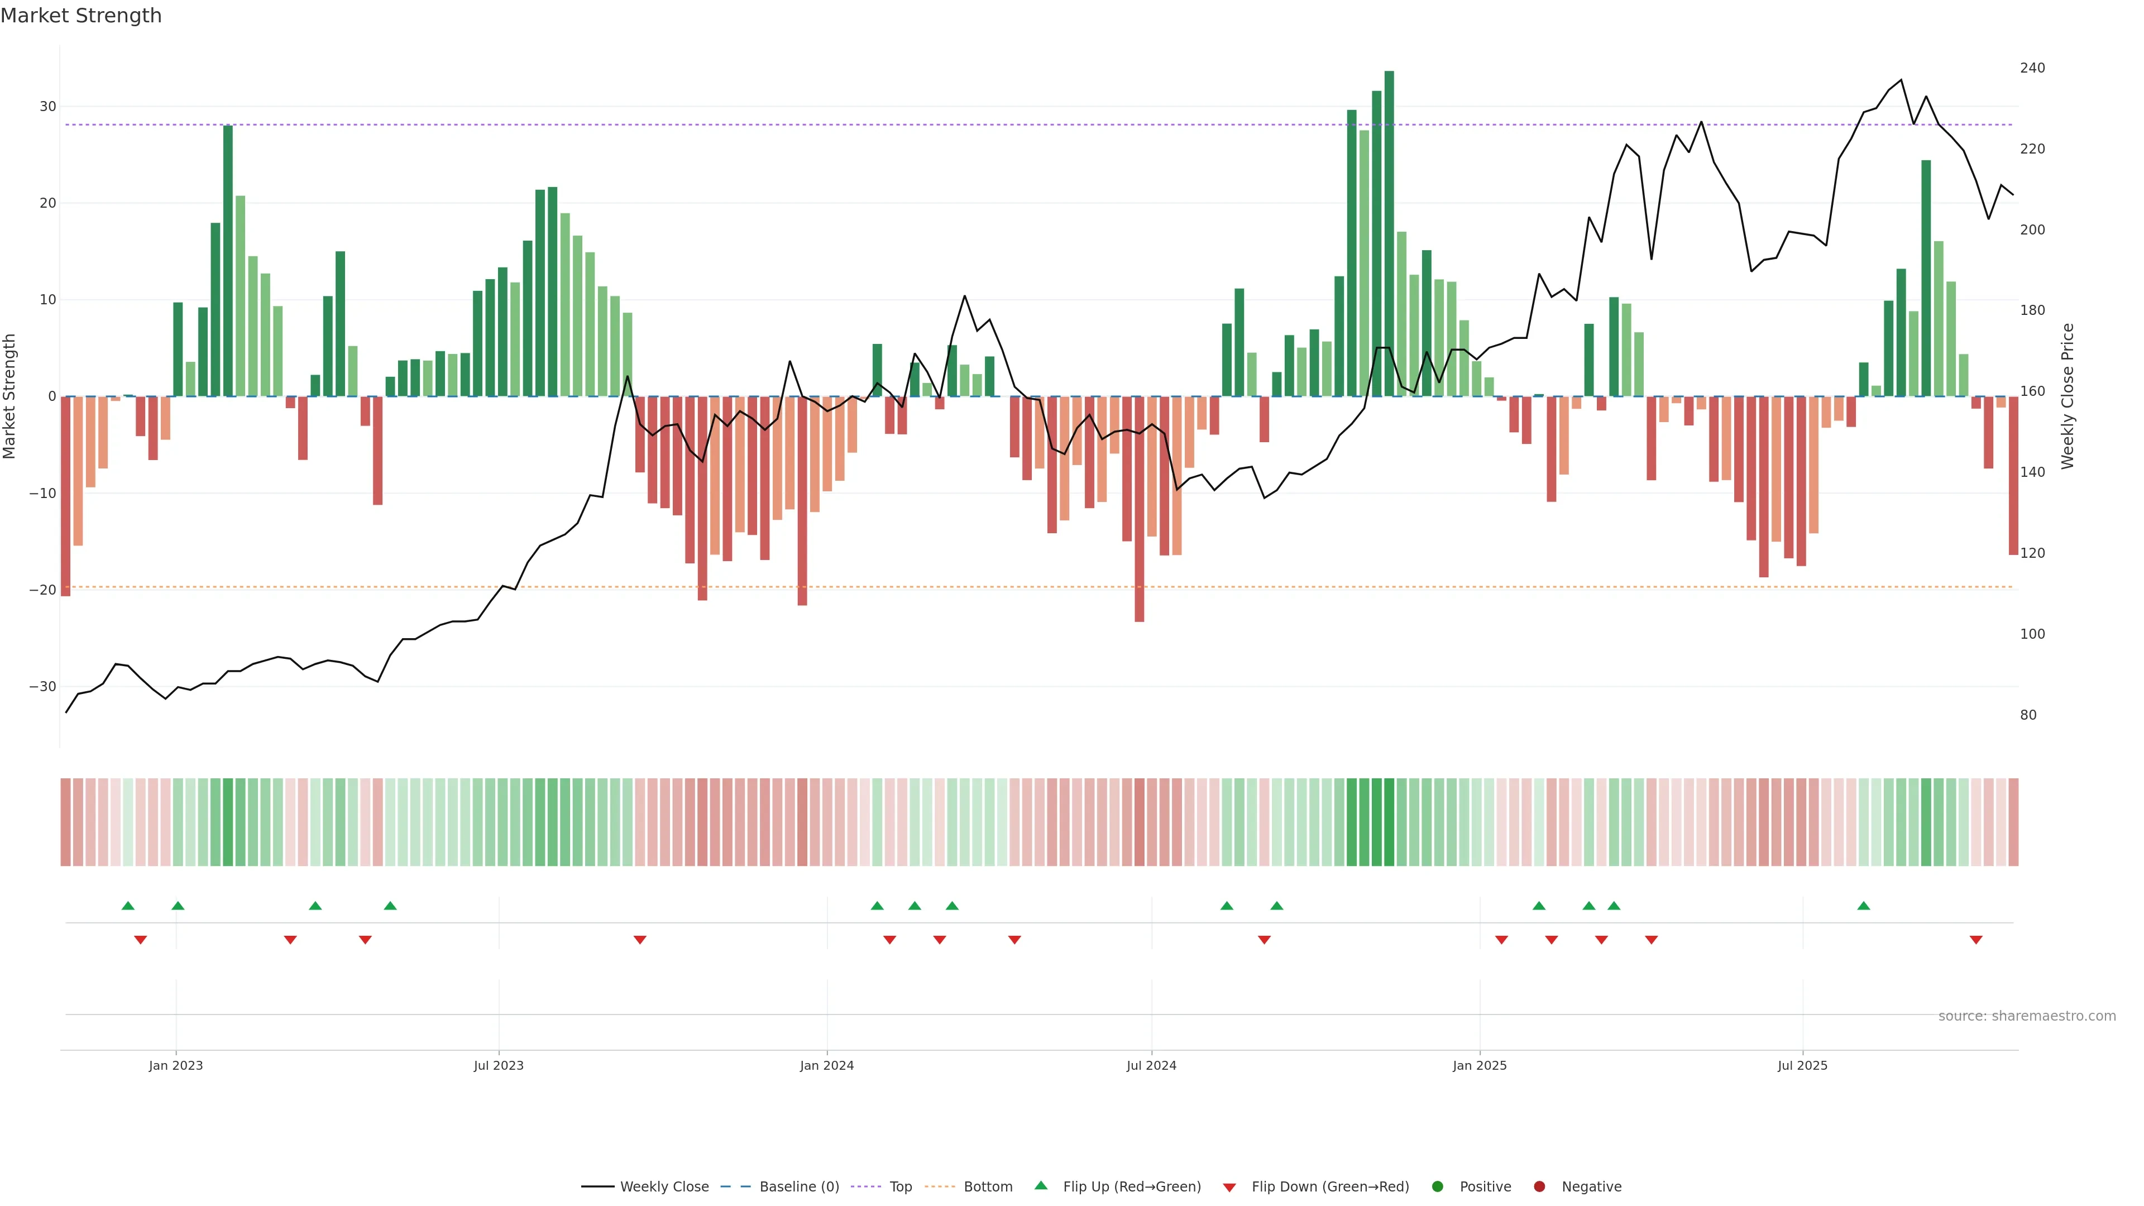Image resolution: width=2144 pixels, height=1206 pixels.
Task: Click the first green flip-up triangle marker
Action: click(x=127, y=906)
